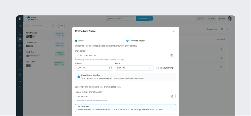Open the chat bubbles icon in sidebar
Image resolution: width=251 pixels, height=116 pixels.
pos(20,69)
